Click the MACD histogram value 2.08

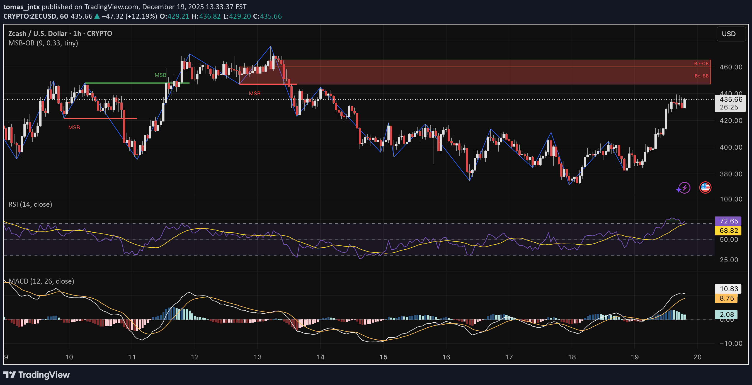point(727,315)
